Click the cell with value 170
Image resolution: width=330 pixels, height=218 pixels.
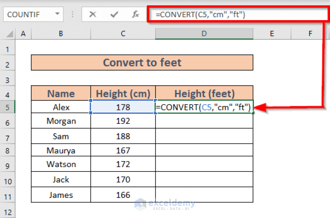123,179
